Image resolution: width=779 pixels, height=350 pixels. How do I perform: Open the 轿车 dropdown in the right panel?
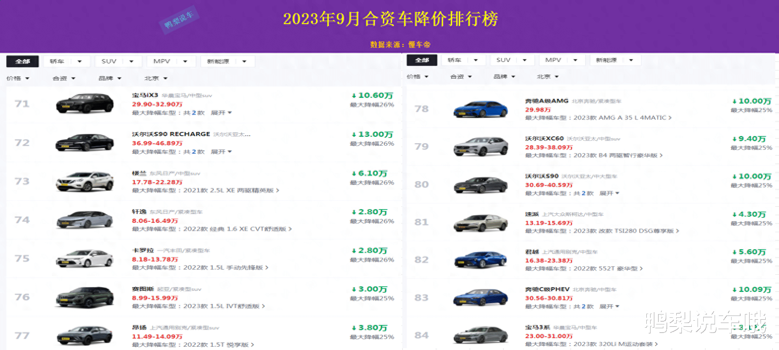463,60
